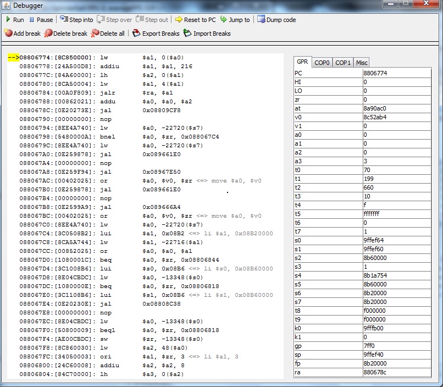Click the ra register value cell
Screen dimensions: 443x387
[396, 372]
